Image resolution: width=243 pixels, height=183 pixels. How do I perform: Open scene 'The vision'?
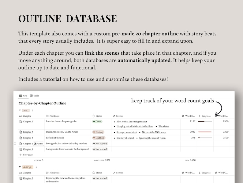click(164, 126)
